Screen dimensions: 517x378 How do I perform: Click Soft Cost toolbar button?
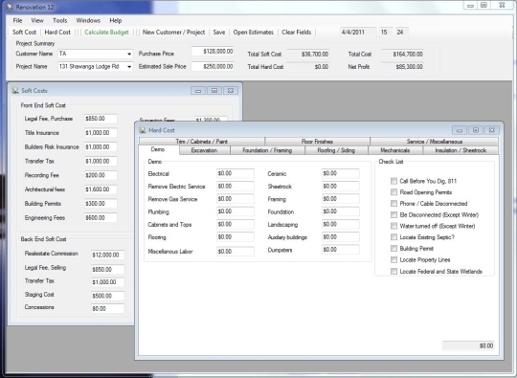tap(24, 33)
